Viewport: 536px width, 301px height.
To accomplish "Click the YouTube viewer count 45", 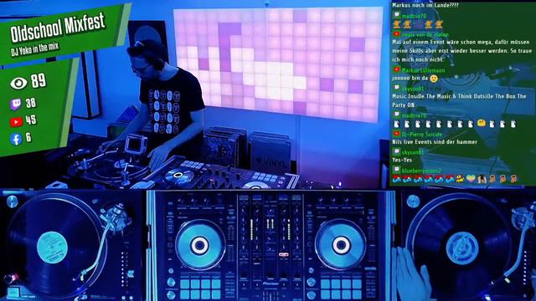I will pos(31,120).
